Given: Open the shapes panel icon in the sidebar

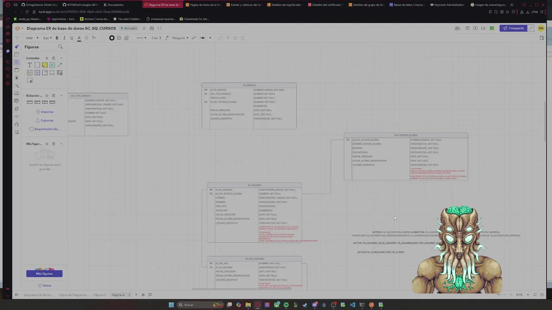Looking at the screenshot, I should [x=17, y=62].
